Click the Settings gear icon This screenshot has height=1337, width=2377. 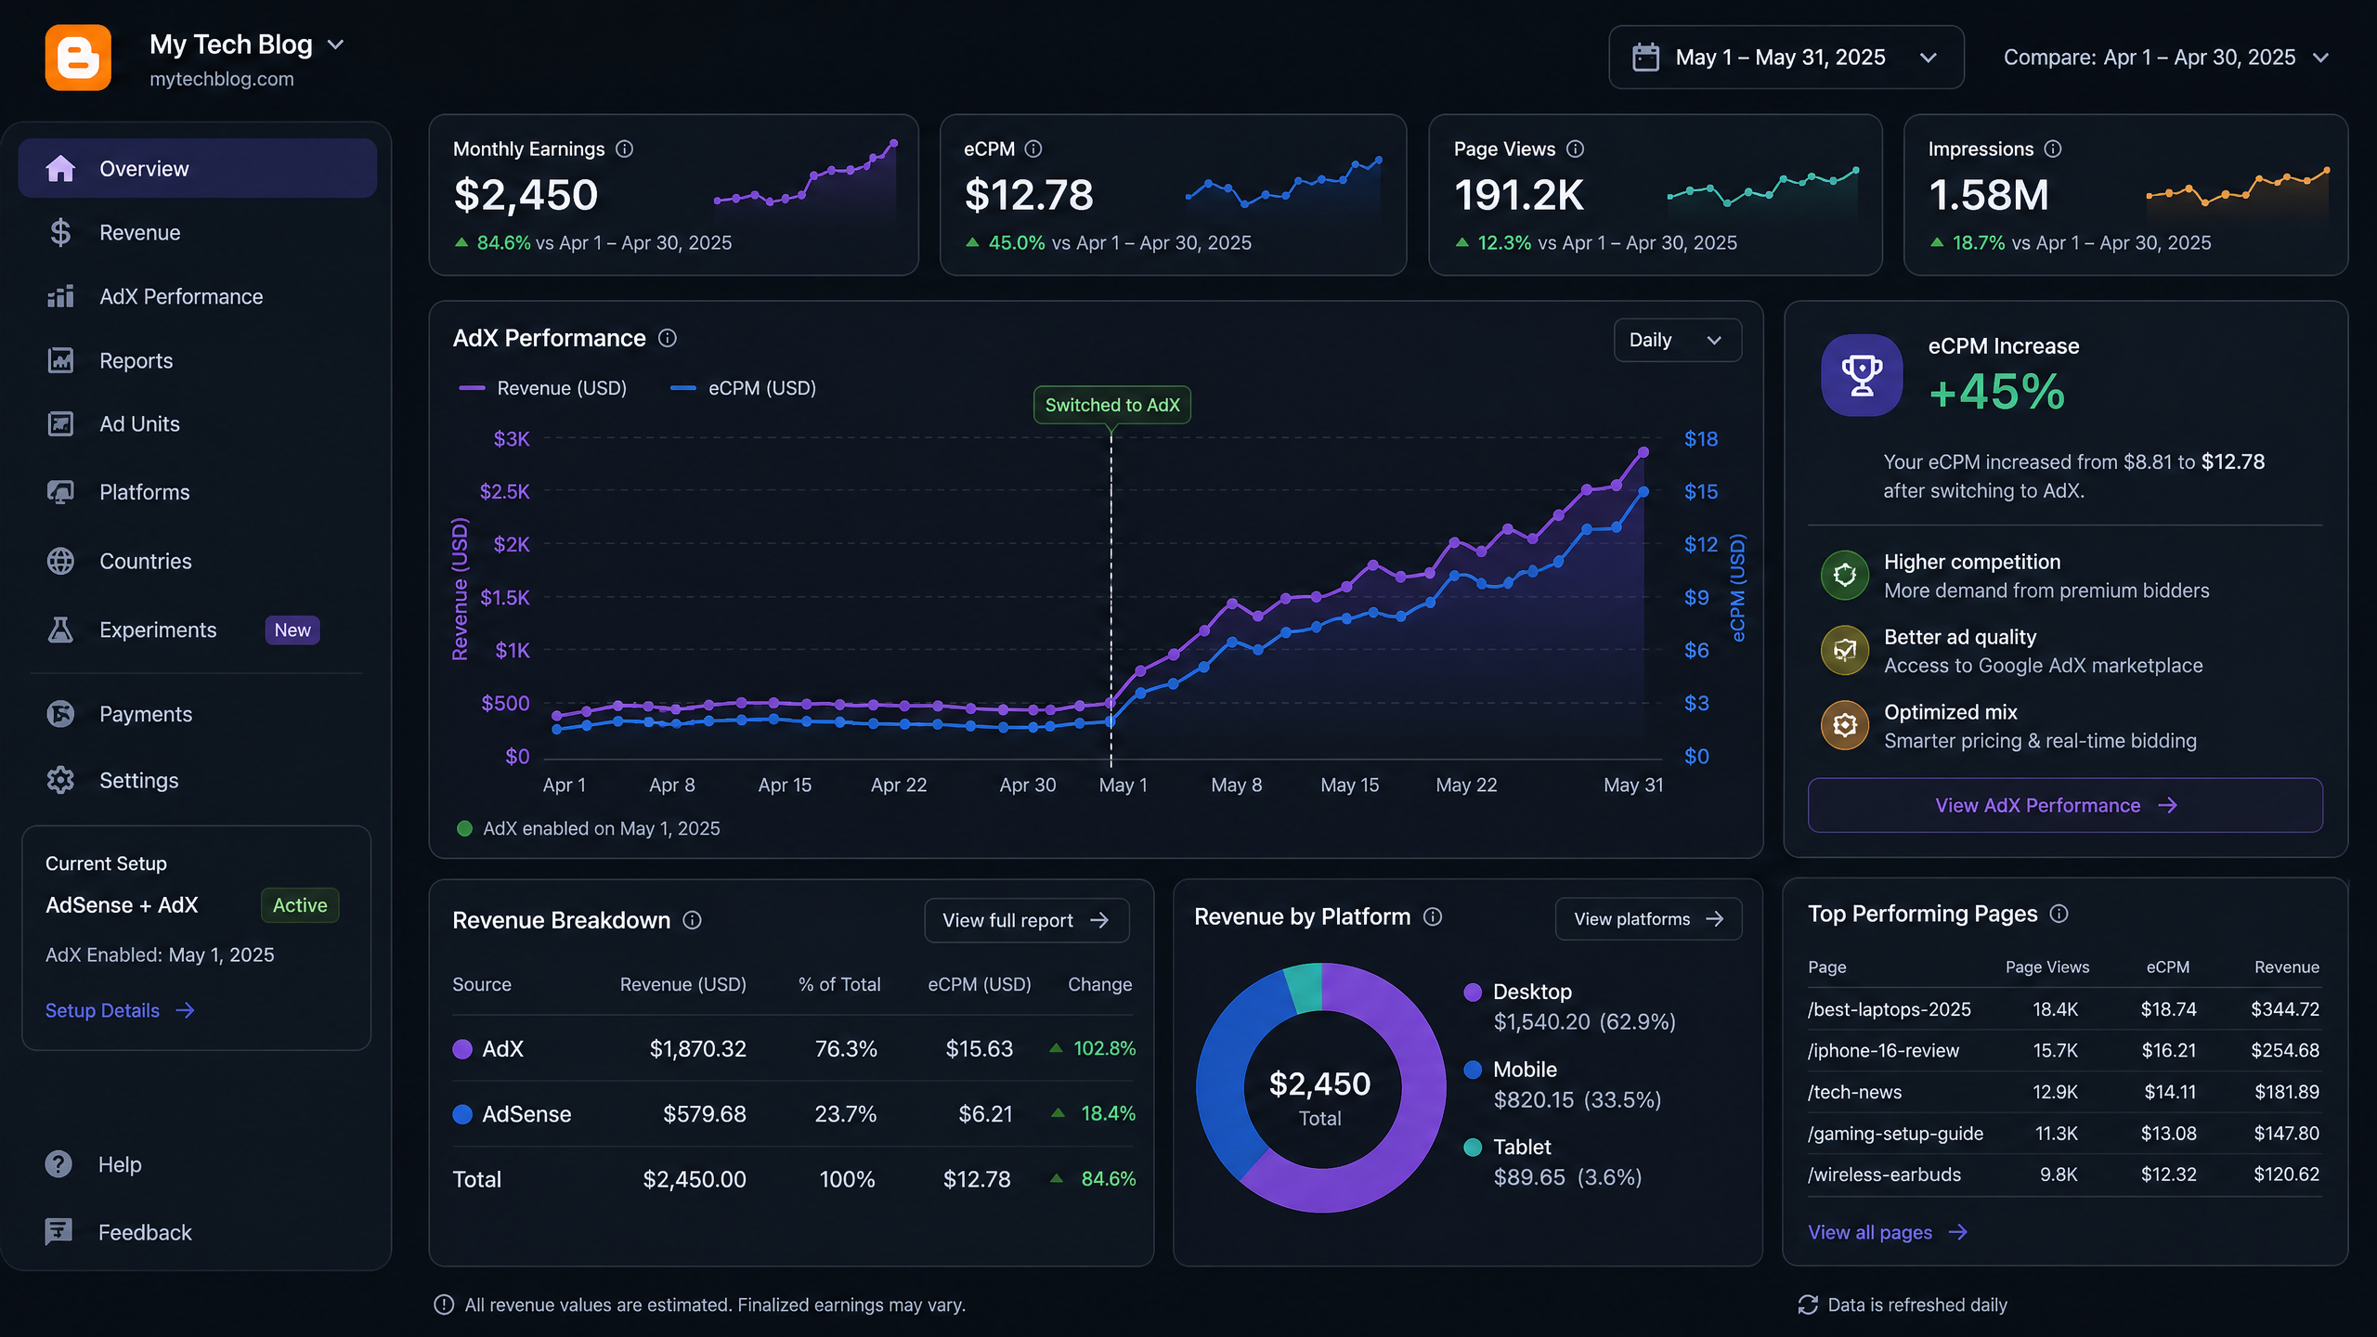coord(60,780)
